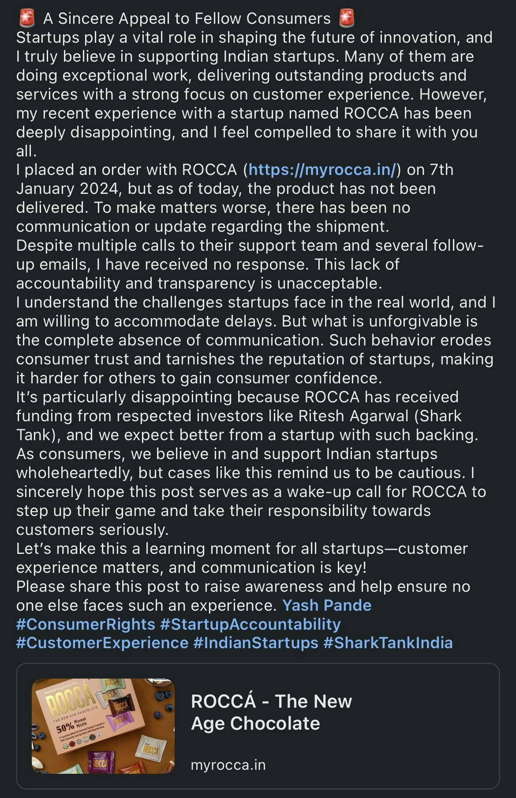
Task: Click the siren emoji after 'Consumers'
Action: (x=347, y=19)
